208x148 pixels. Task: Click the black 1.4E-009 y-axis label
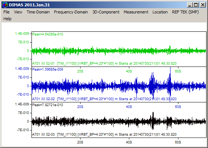pyautogui.click(x=22, y=104)
